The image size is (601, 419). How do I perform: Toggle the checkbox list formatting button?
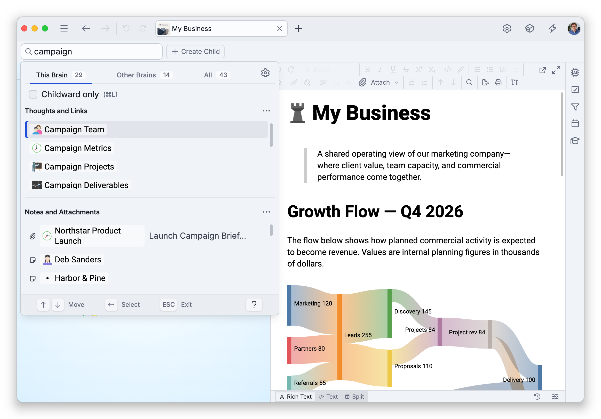tap(502, 69)
